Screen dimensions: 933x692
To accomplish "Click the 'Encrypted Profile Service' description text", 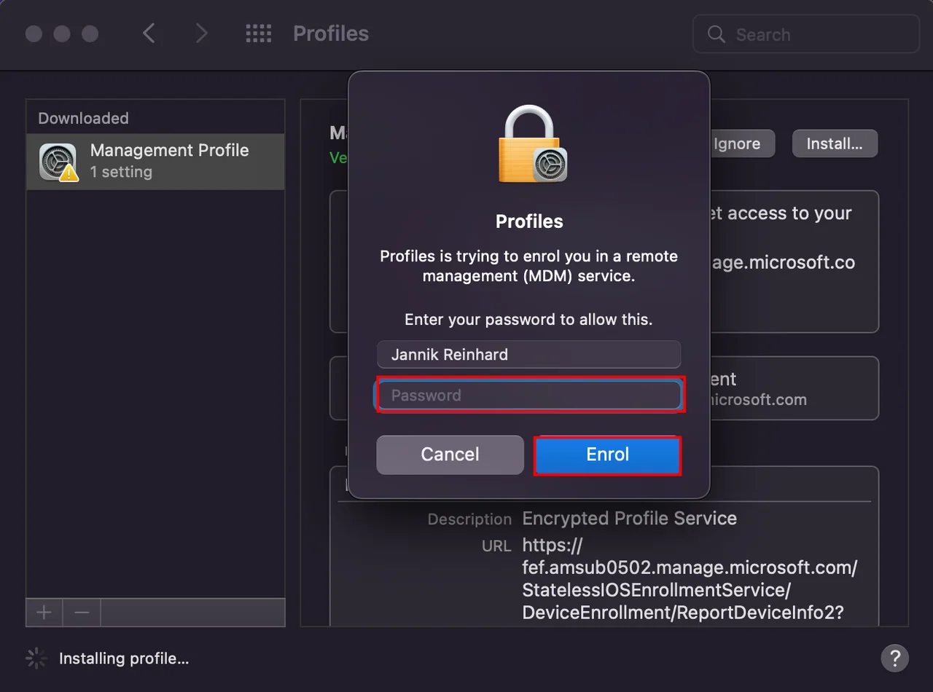I will (x=630, y=519).
